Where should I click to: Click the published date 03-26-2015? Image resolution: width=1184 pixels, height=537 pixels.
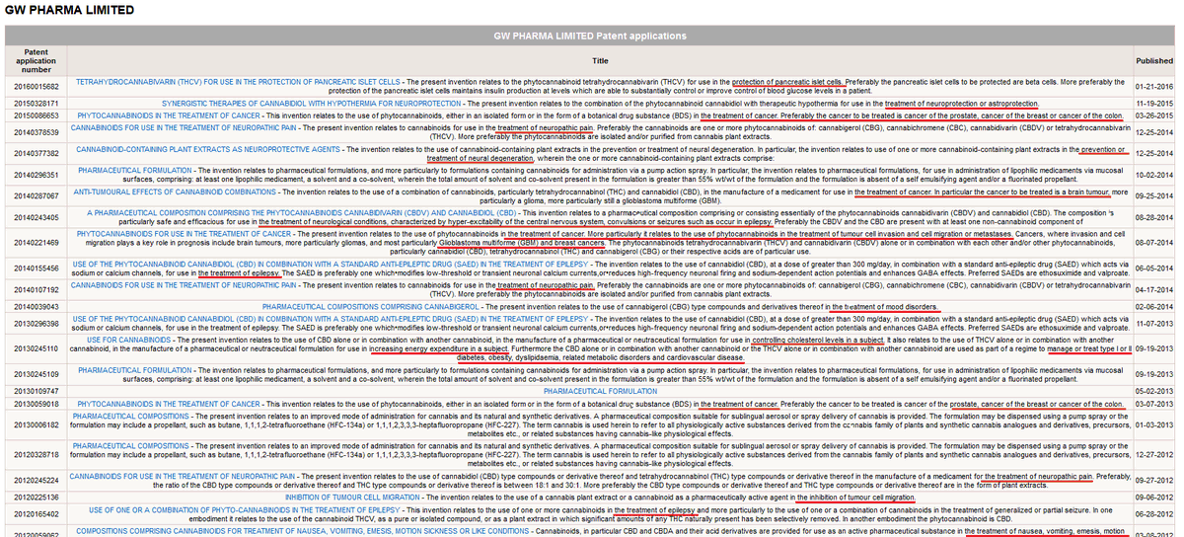pyautogui.click(x=1154, y=115)
